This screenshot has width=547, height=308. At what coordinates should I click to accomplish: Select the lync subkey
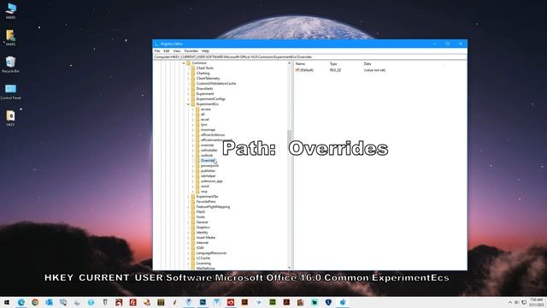(x=203, y=125)
